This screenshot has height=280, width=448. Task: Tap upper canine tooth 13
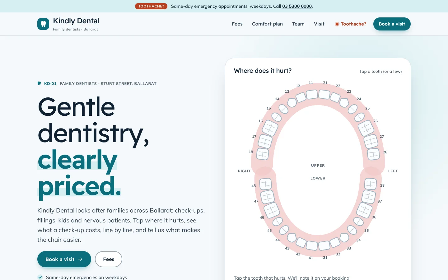coord(292,102)
